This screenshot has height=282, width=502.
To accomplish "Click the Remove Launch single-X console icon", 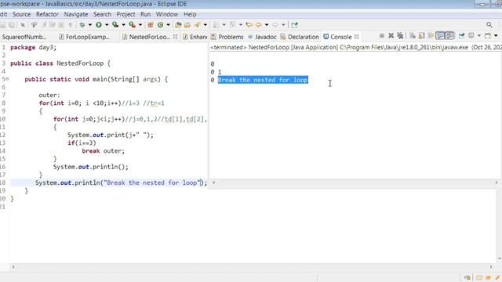I will tap(391, 36).
